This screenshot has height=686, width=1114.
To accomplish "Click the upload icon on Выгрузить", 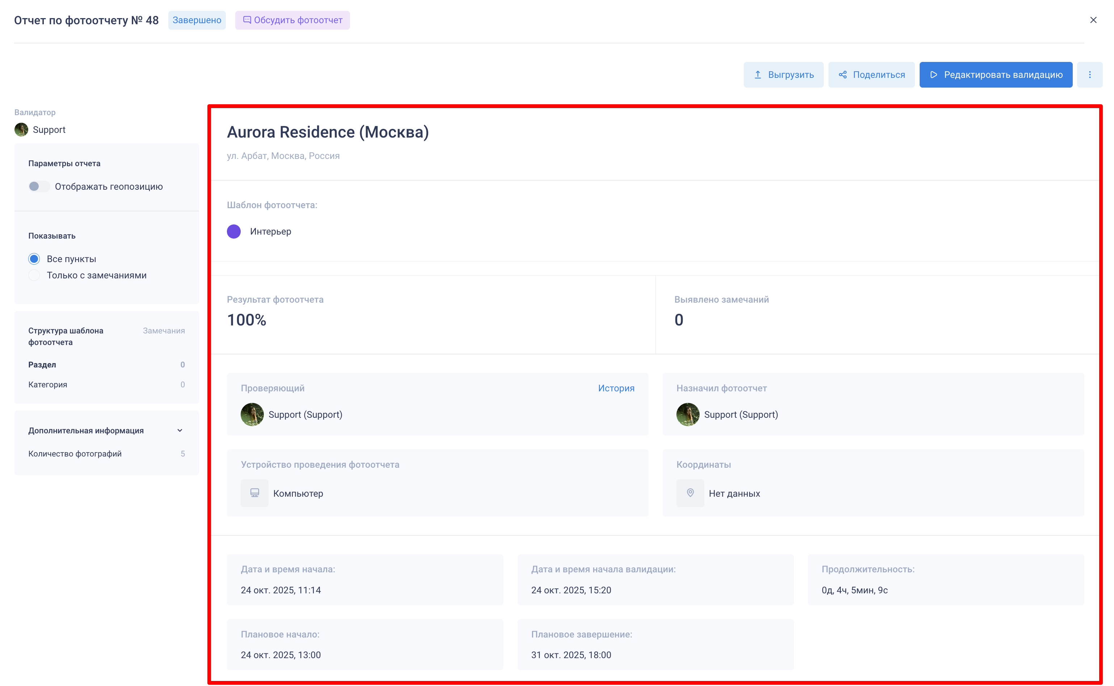I will pos(758,75).
